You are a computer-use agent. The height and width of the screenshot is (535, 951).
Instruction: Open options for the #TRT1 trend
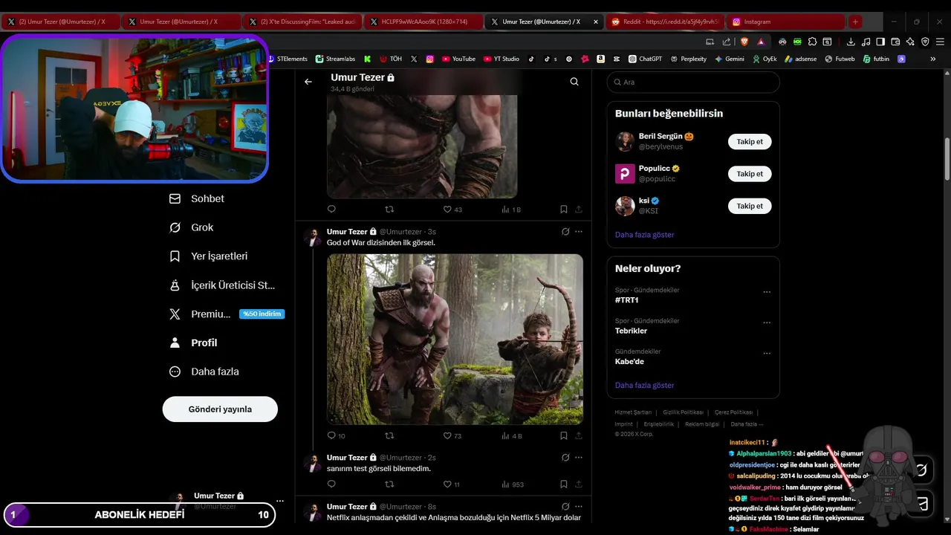[x=767, y=292]
